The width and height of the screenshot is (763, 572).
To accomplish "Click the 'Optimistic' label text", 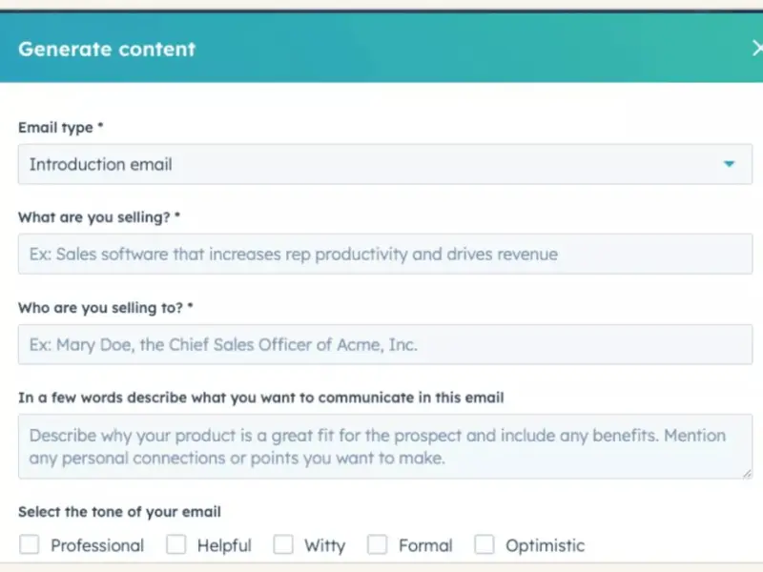I will tap(545, 546).
